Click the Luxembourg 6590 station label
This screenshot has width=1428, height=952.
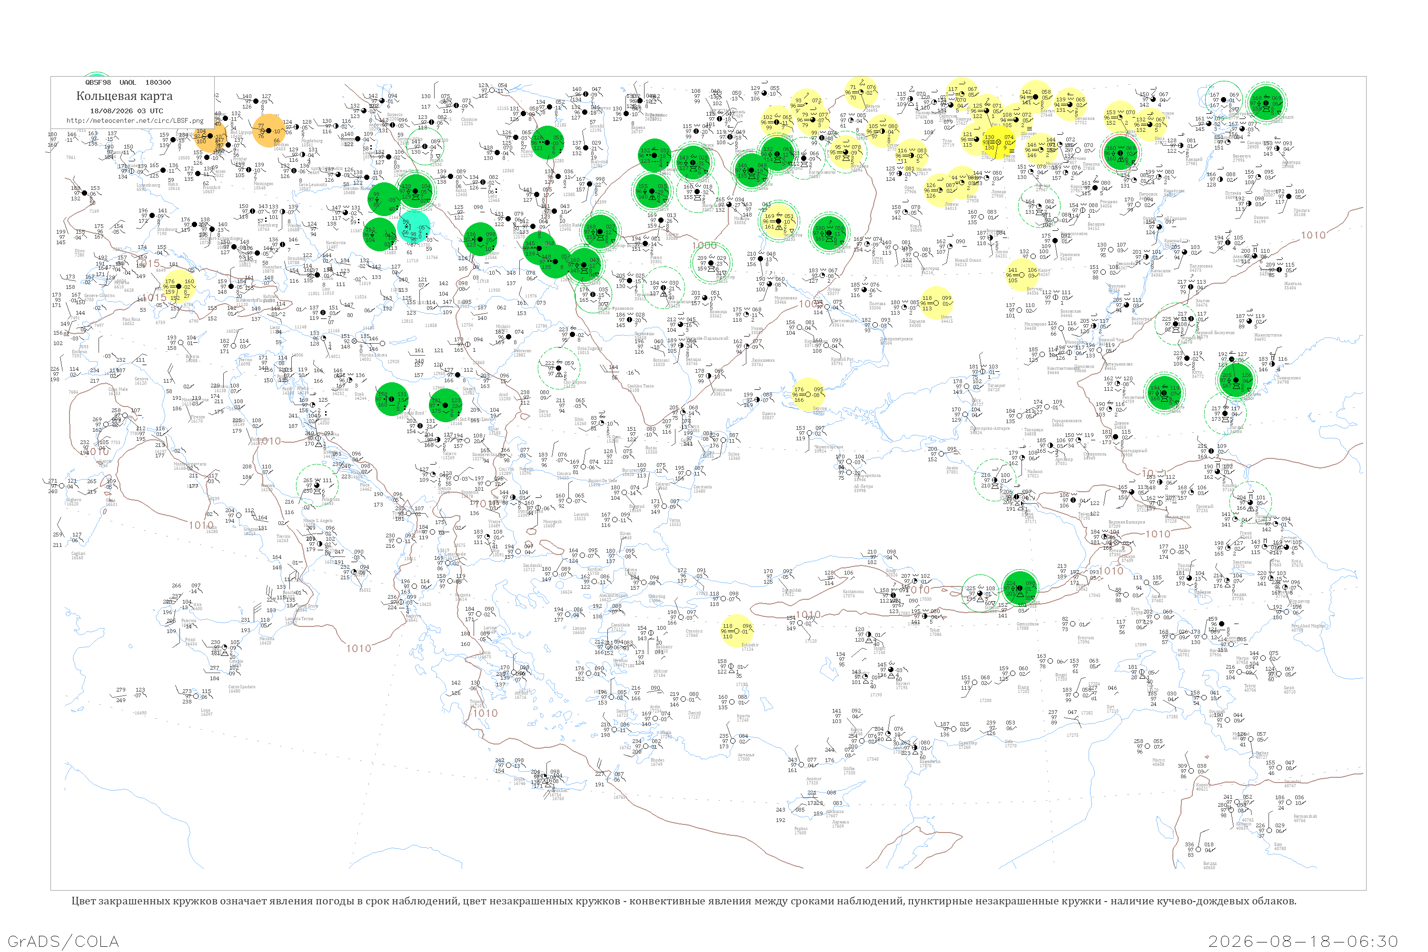[x=148, y=187]
